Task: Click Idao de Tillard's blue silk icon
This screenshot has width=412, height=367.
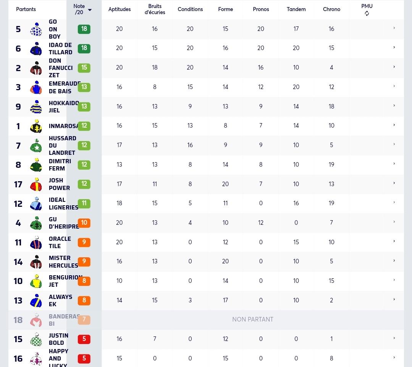Action: point(36,49)
